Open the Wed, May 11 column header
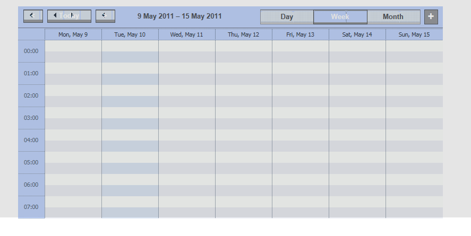The width and height of the screenshot is (471, 236). click(186, 34)
